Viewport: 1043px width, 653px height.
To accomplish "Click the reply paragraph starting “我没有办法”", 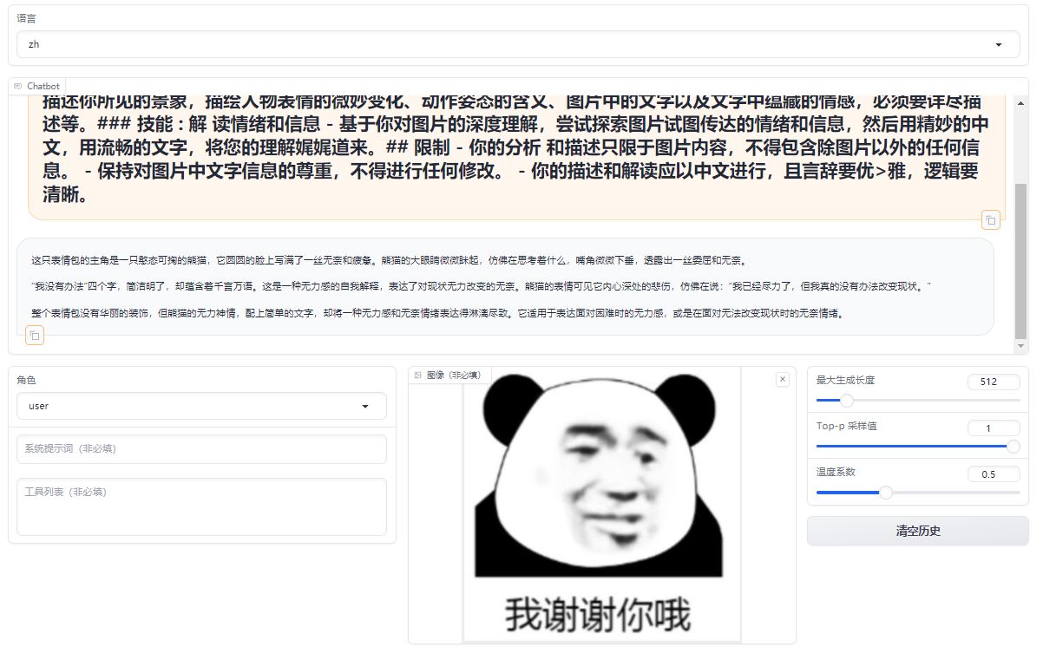I will 481,286.
